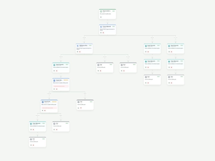This screenshot has width=215, height=161.
Task: Open settings gear on the start node
Action: tap(101, 17)
